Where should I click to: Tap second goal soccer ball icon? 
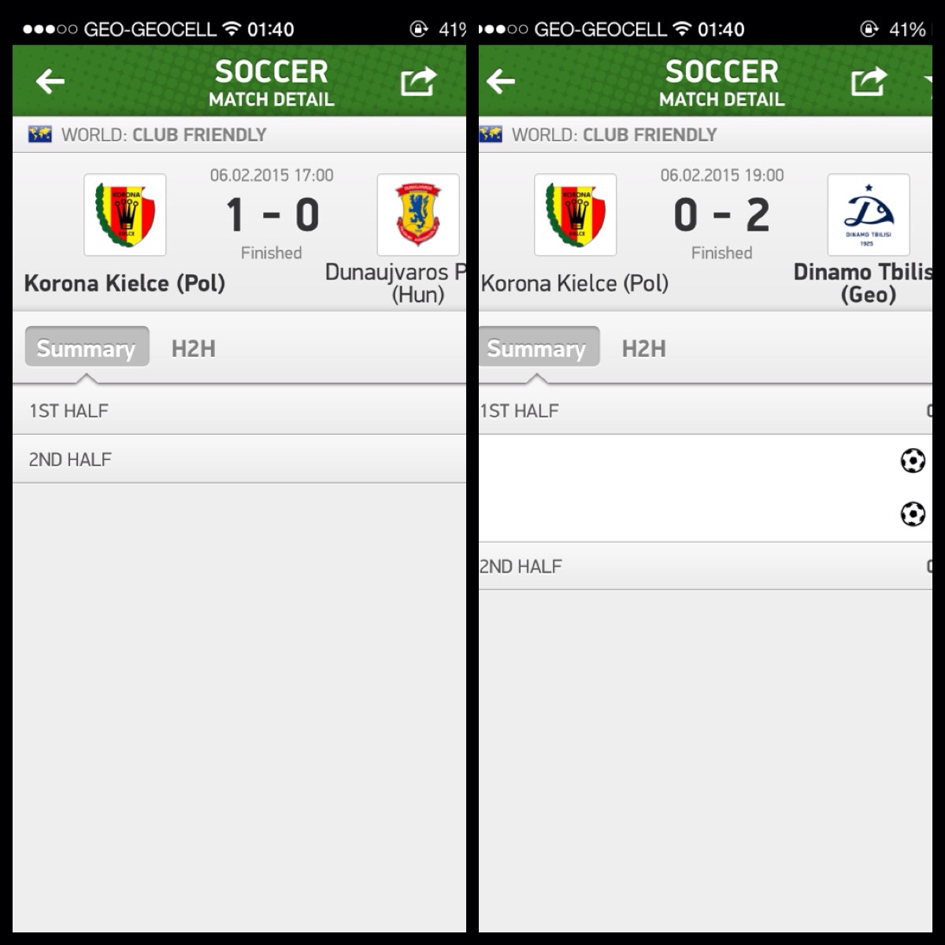(913, 514)
